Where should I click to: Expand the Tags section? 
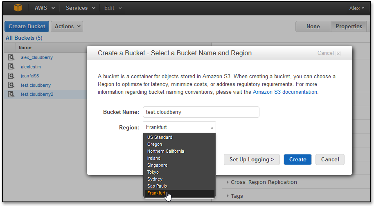(237, 196)
